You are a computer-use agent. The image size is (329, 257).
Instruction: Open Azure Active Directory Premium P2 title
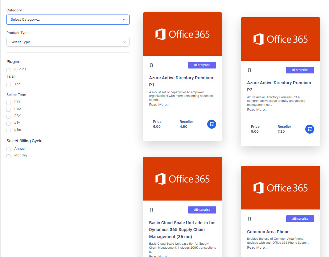279,86
